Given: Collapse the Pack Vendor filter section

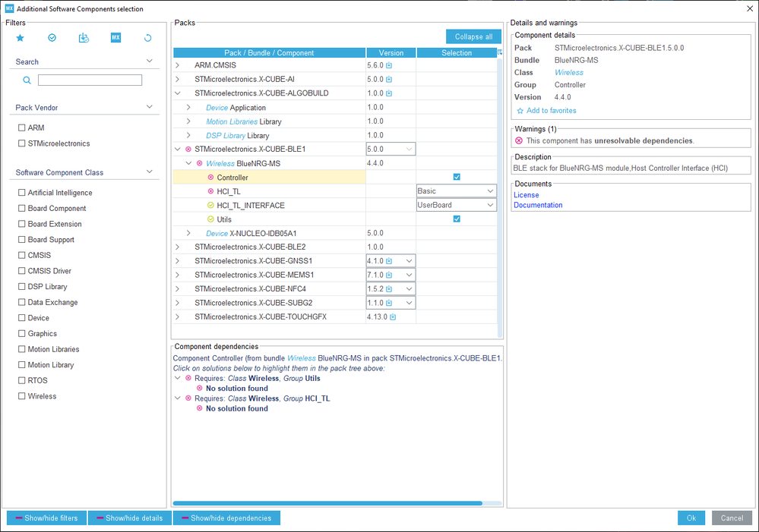Looking at the screenshot, I should 150,107.
